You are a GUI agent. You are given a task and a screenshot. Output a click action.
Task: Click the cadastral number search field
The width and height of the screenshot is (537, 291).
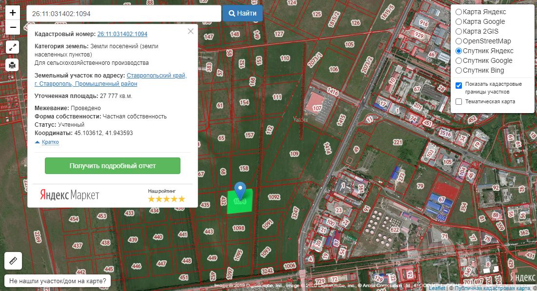coord(124,14)
